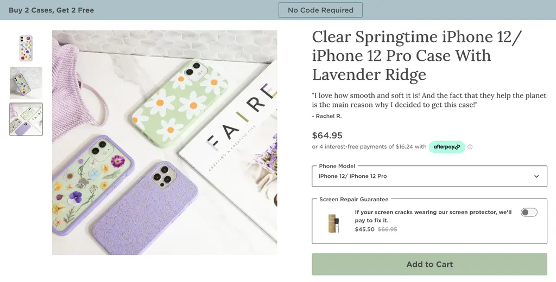Select the first floral case thumbnail

point(26,48)
